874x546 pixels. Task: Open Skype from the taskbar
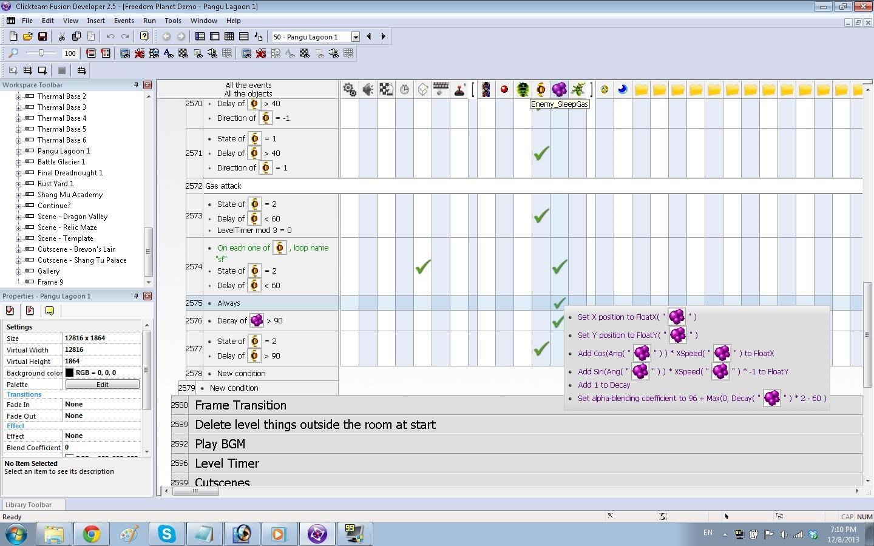pos(166,534)
